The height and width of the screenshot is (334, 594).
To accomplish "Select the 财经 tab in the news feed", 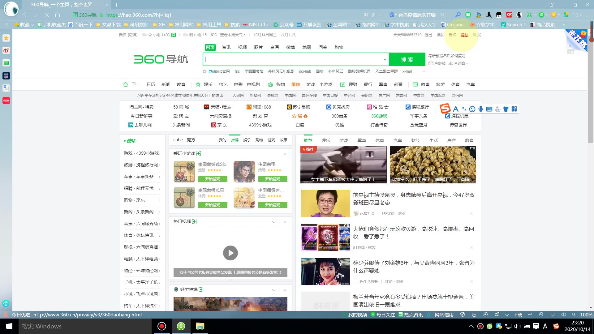I will point(415,140).
